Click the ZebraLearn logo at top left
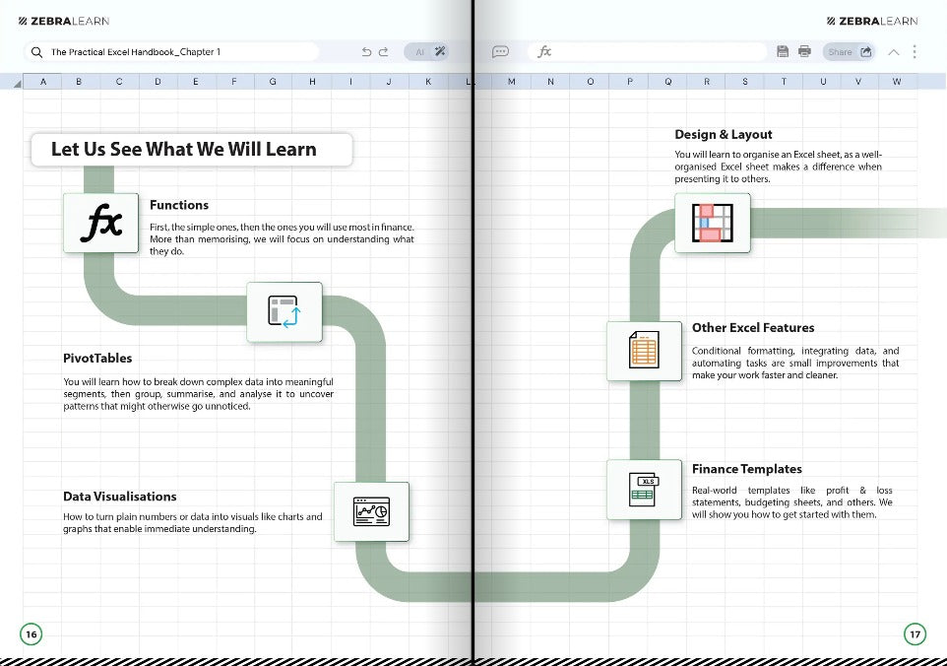The image size is (947, 666). (x=64, y=21)
